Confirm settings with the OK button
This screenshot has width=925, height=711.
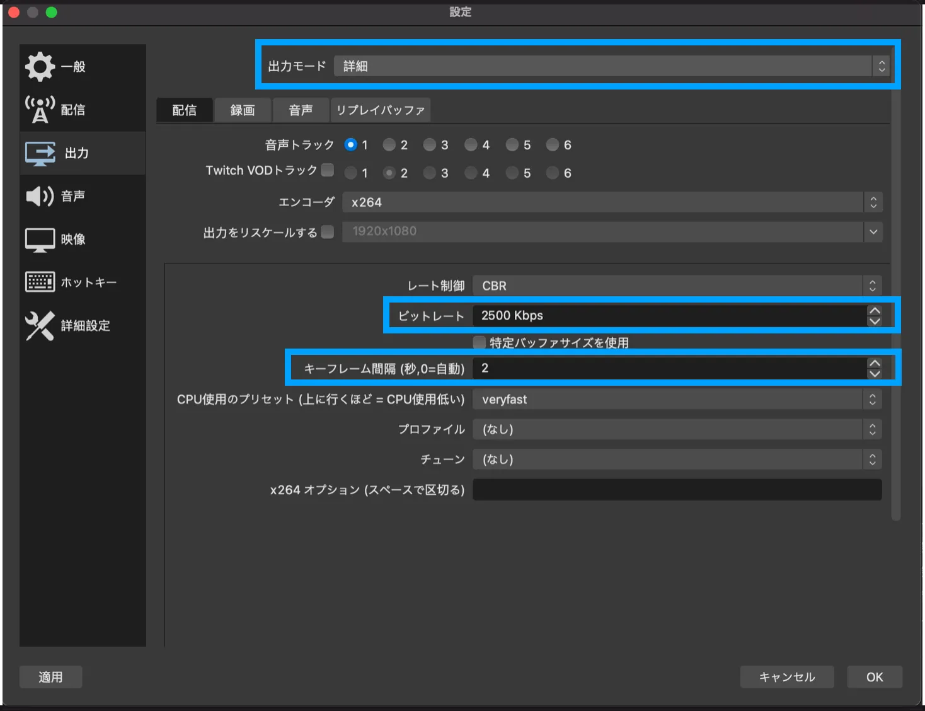coord(875,677)
